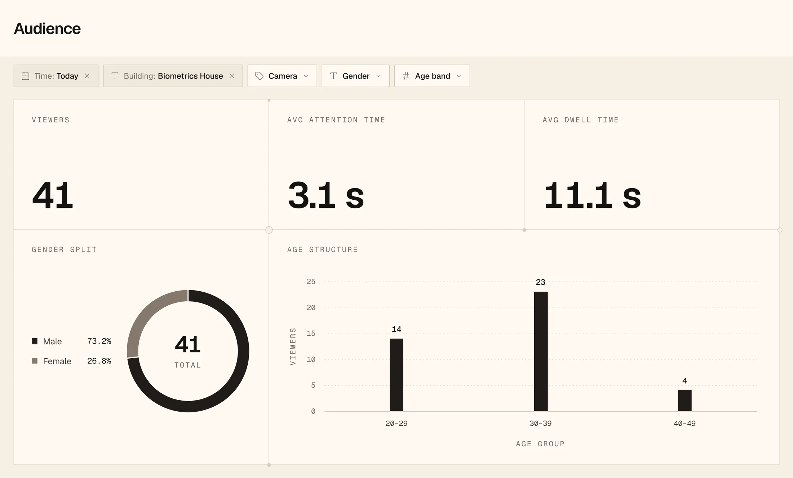Click the text icon in Building filter
This screenshot has height=478, width=793.
pyautogui.click(x=115, y=76)
